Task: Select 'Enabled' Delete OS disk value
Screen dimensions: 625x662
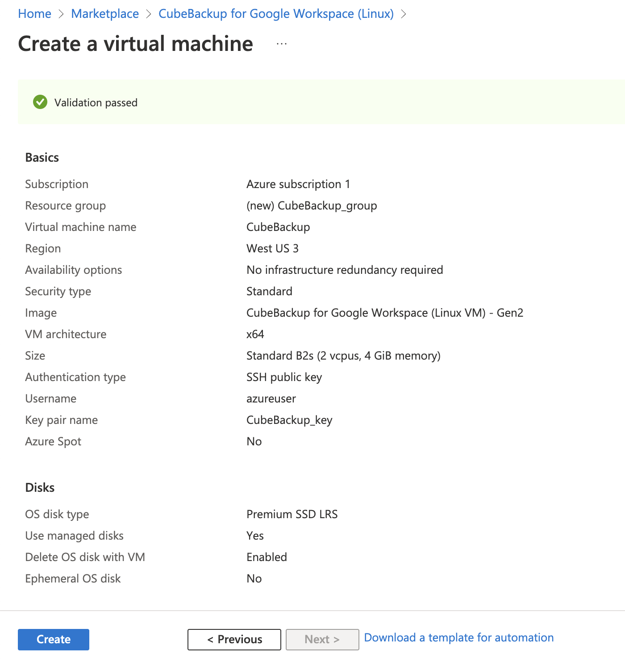Action: (x=267, y=557)
